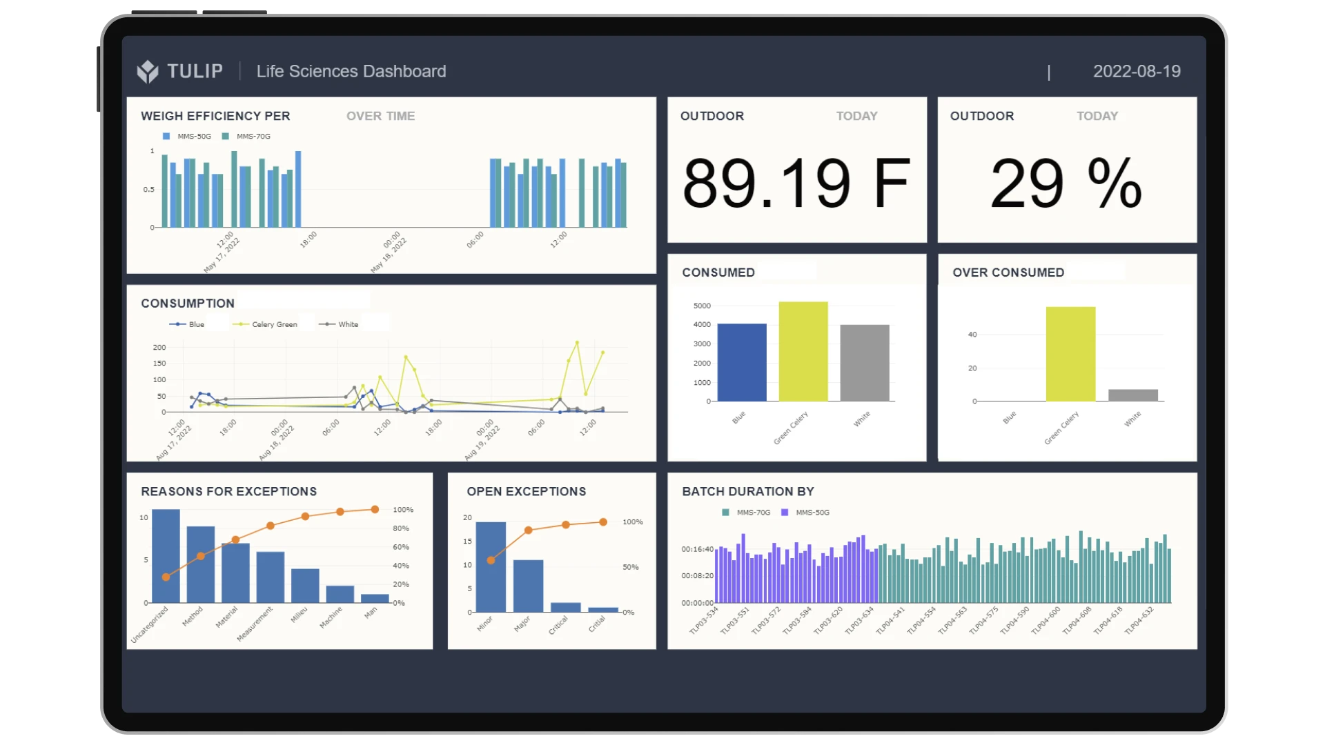Click the 2022-08-19 date in header

(x=1137, y=71)
